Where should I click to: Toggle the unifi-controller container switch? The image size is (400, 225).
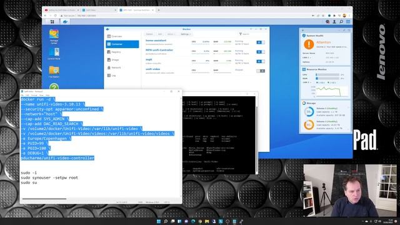coord(261,52)
